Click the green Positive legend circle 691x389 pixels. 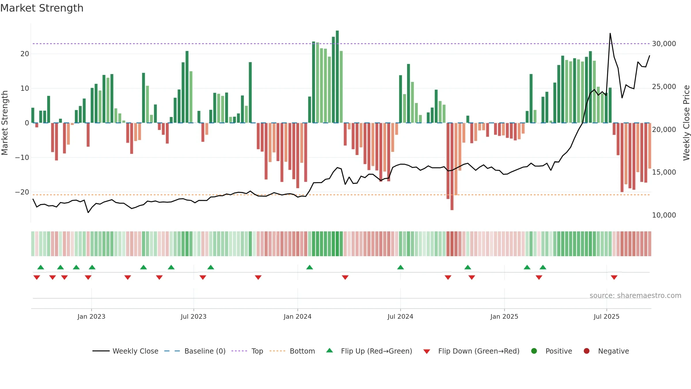(x=534, y=351)
